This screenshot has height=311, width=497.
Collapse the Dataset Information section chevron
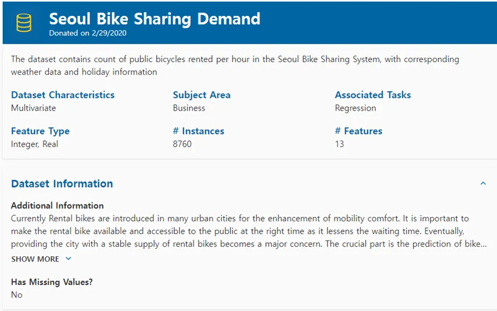pos(483,183)
